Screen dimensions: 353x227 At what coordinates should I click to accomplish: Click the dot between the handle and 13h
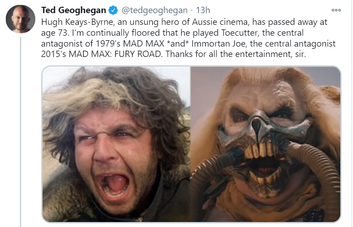192,10
